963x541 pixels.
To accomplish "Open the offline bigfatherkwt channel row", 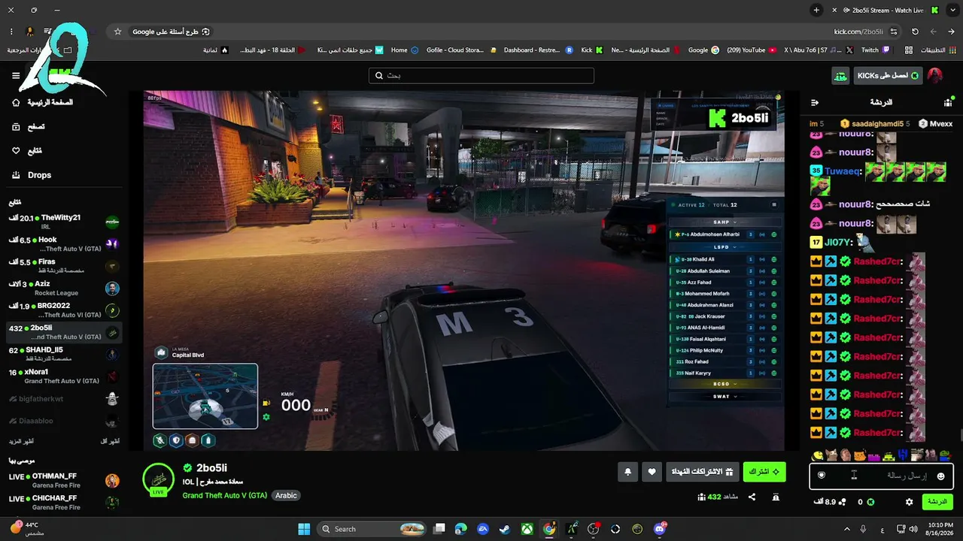I will tap(64, 398).
